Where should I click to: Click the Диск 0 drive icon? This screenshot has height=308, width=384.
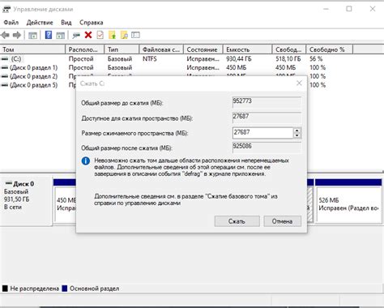(9, 184)
